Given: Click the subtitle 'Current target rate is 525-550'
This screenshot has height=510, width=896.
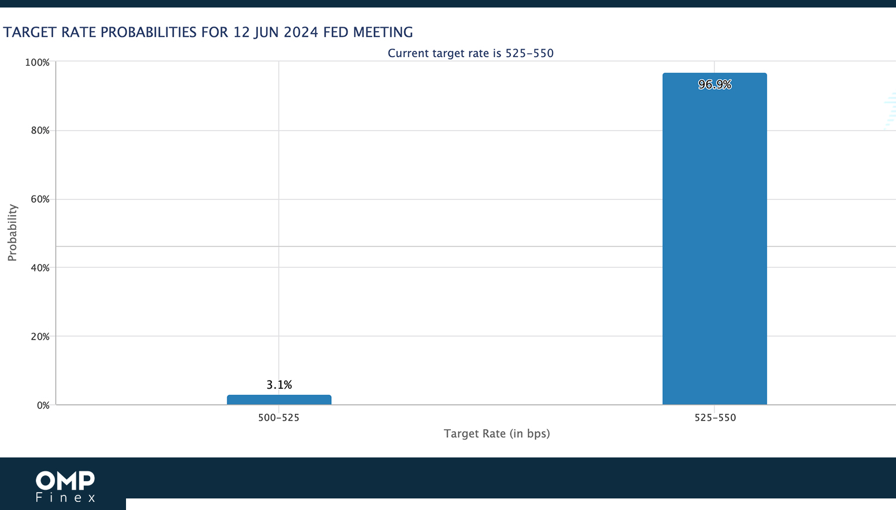Looking at the screenshot, I should pyautogui.click(x=471, y=53).
